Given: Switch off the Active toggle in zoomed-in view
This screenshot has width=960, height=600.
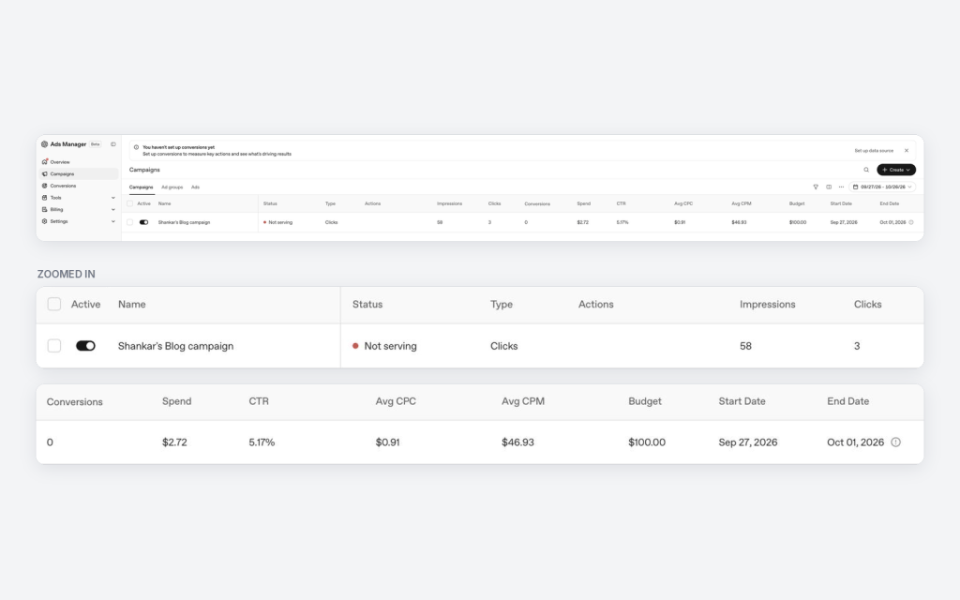Looking at the screenshot, I should (x=85, y=346).
